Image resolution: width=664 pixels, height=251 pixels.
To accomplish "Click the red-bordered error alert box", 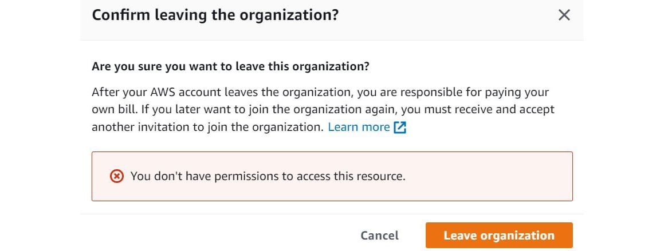I will 332,176.
